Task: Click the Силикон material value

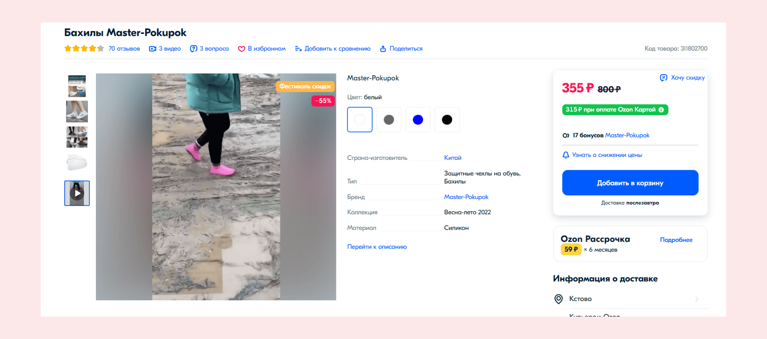Action: pyautogui.click(x=456, y=228)
